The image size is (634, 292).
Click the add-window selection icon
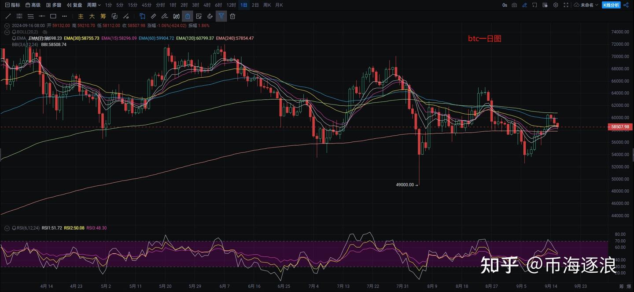[535, 5]
